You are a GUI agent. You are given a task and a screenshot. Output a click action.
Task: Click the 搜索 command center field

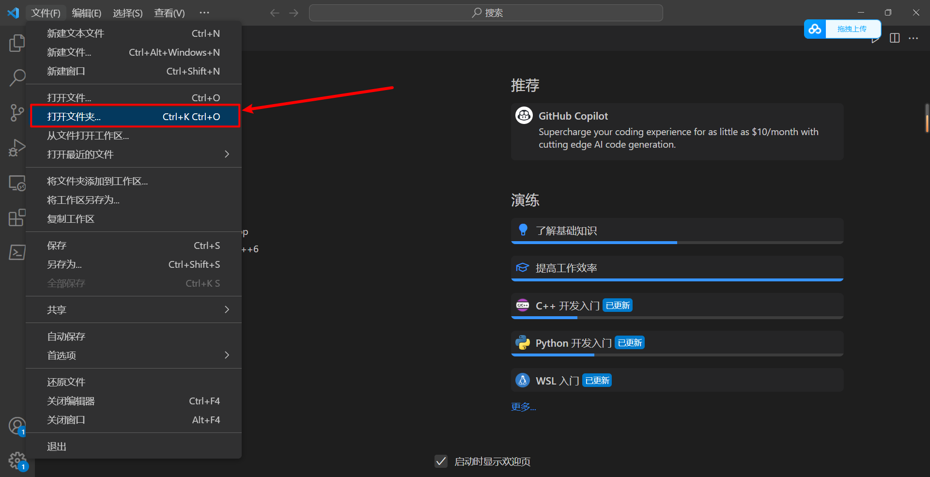tap(486, 13)
